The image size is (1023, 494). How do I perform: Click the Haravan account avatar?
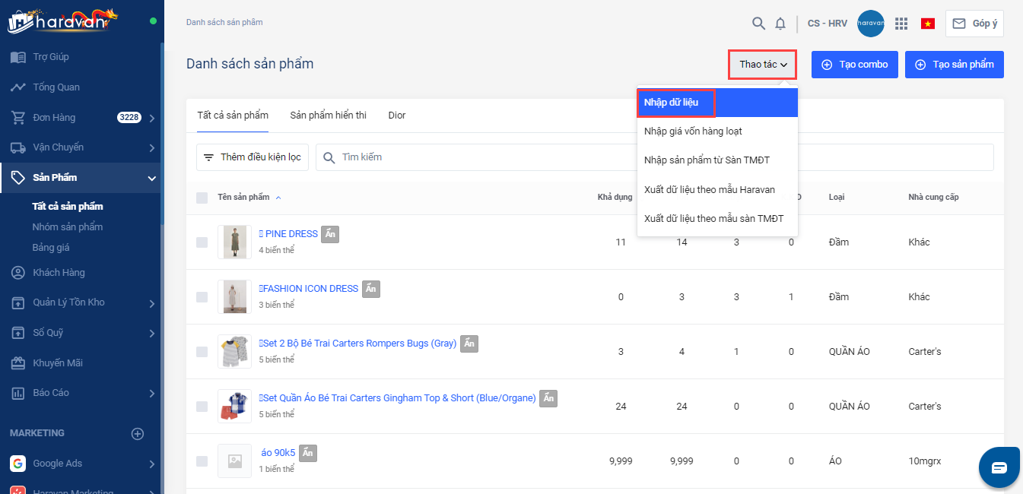pyautogui.click(x=870, y=24)
